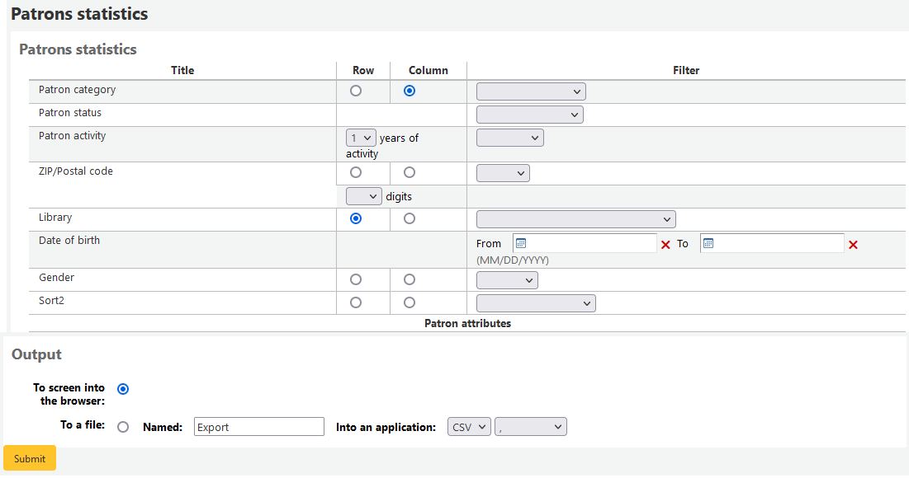Click the Export filename text field
The width and height of the screenshot is (909, 478).
(258, 426)
